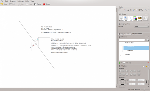Click the Delete toolbar button
This screenshot has height=91, width=150.
pyautogui.click(x=46, y=4)
